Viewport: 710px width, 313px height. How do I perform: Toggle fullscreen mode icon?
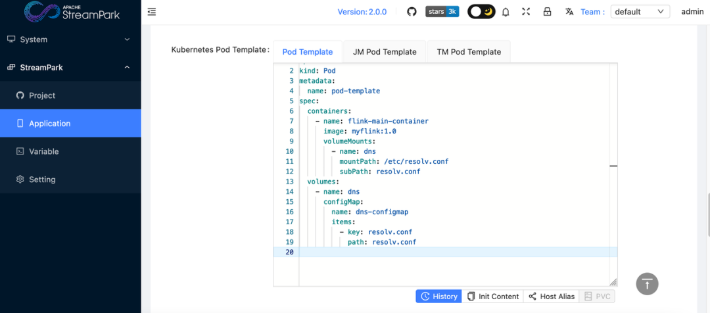(525, 12)
